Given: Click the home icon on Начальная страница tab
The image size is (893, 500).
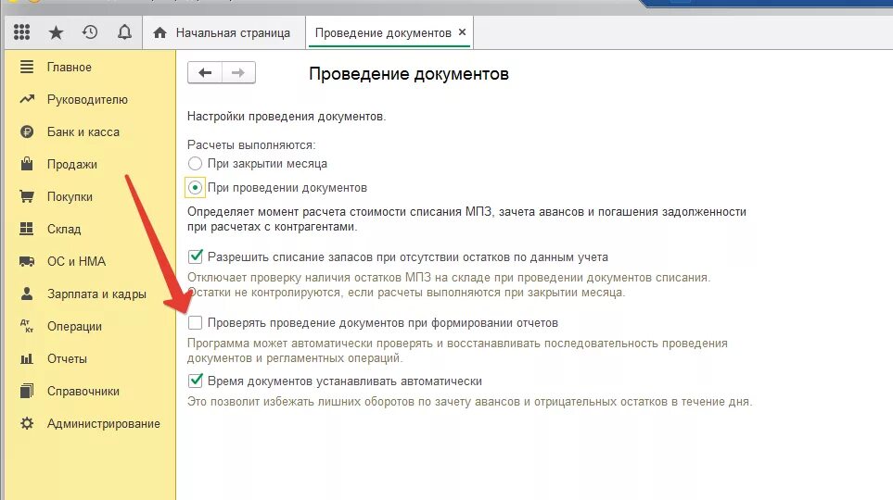Looking at the screenshot, I should coord(160,33).
